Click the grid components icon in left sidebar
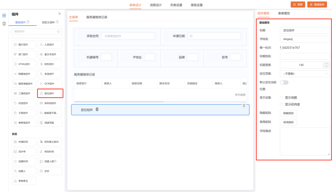 [x=4, y=15]
